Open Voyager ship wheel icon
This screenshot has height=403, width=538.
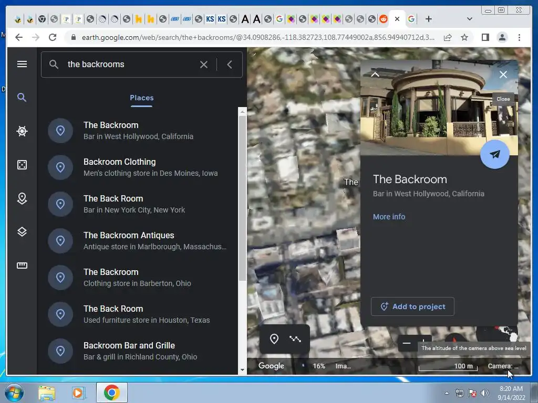pyautogui.click(x=22, y=131)
